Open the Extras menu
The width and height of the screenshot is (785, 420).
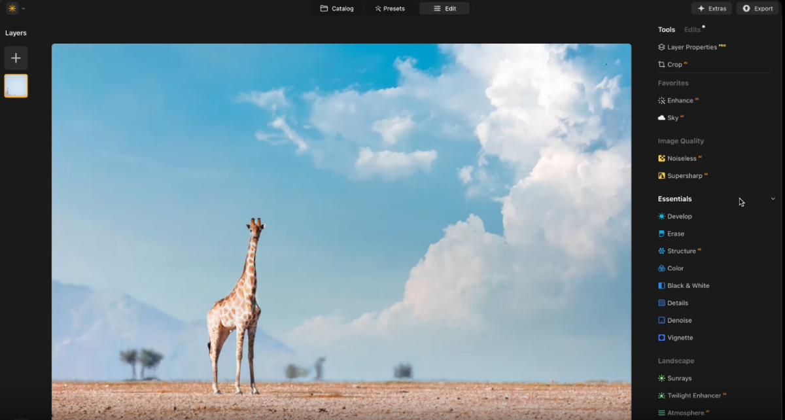(x=712, y=8)
